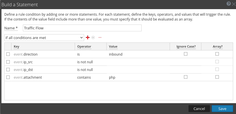Click the Cancel button
Image resolution: width=236 pixels, height=114 pixels.
click(199, 109)
